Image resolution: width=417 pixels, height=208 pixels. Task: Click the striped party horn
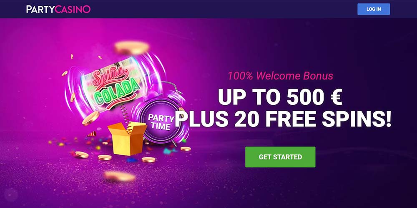(x=91, y=134)
